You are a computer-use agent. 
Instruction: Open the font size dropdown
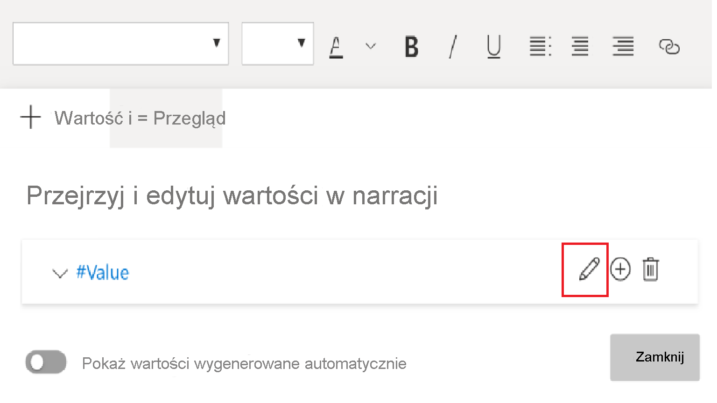coord(278,43)
